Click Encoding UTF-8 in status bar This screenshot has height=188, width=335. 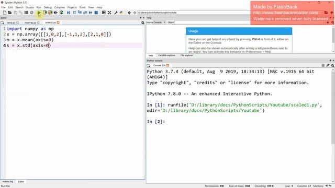tap(264, 186)
